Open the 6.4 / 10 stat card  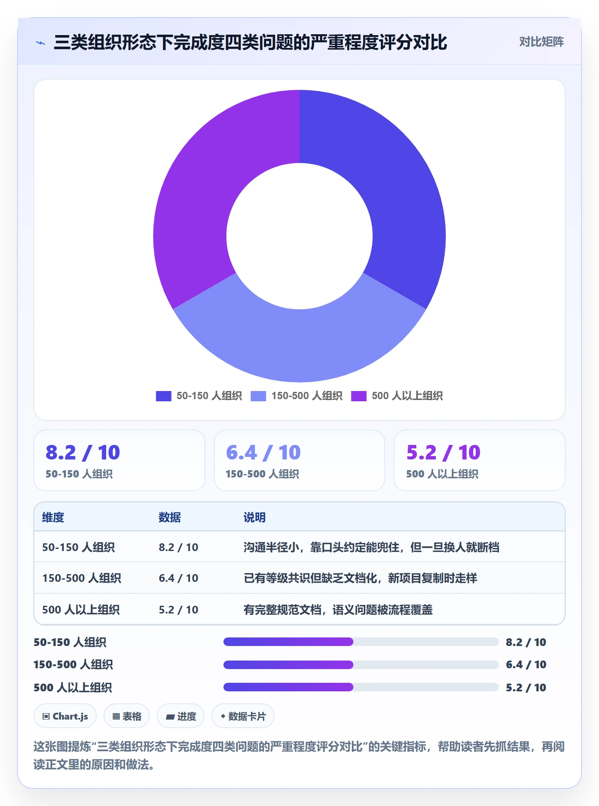pos(299,460)
